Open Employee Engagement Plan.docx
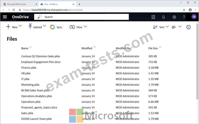Viewport: 199px width, 124px height. coord(41,62)
